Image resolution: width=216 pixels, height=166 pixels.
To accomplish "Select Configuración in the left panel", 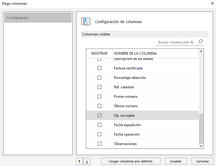I will [38, 18].
